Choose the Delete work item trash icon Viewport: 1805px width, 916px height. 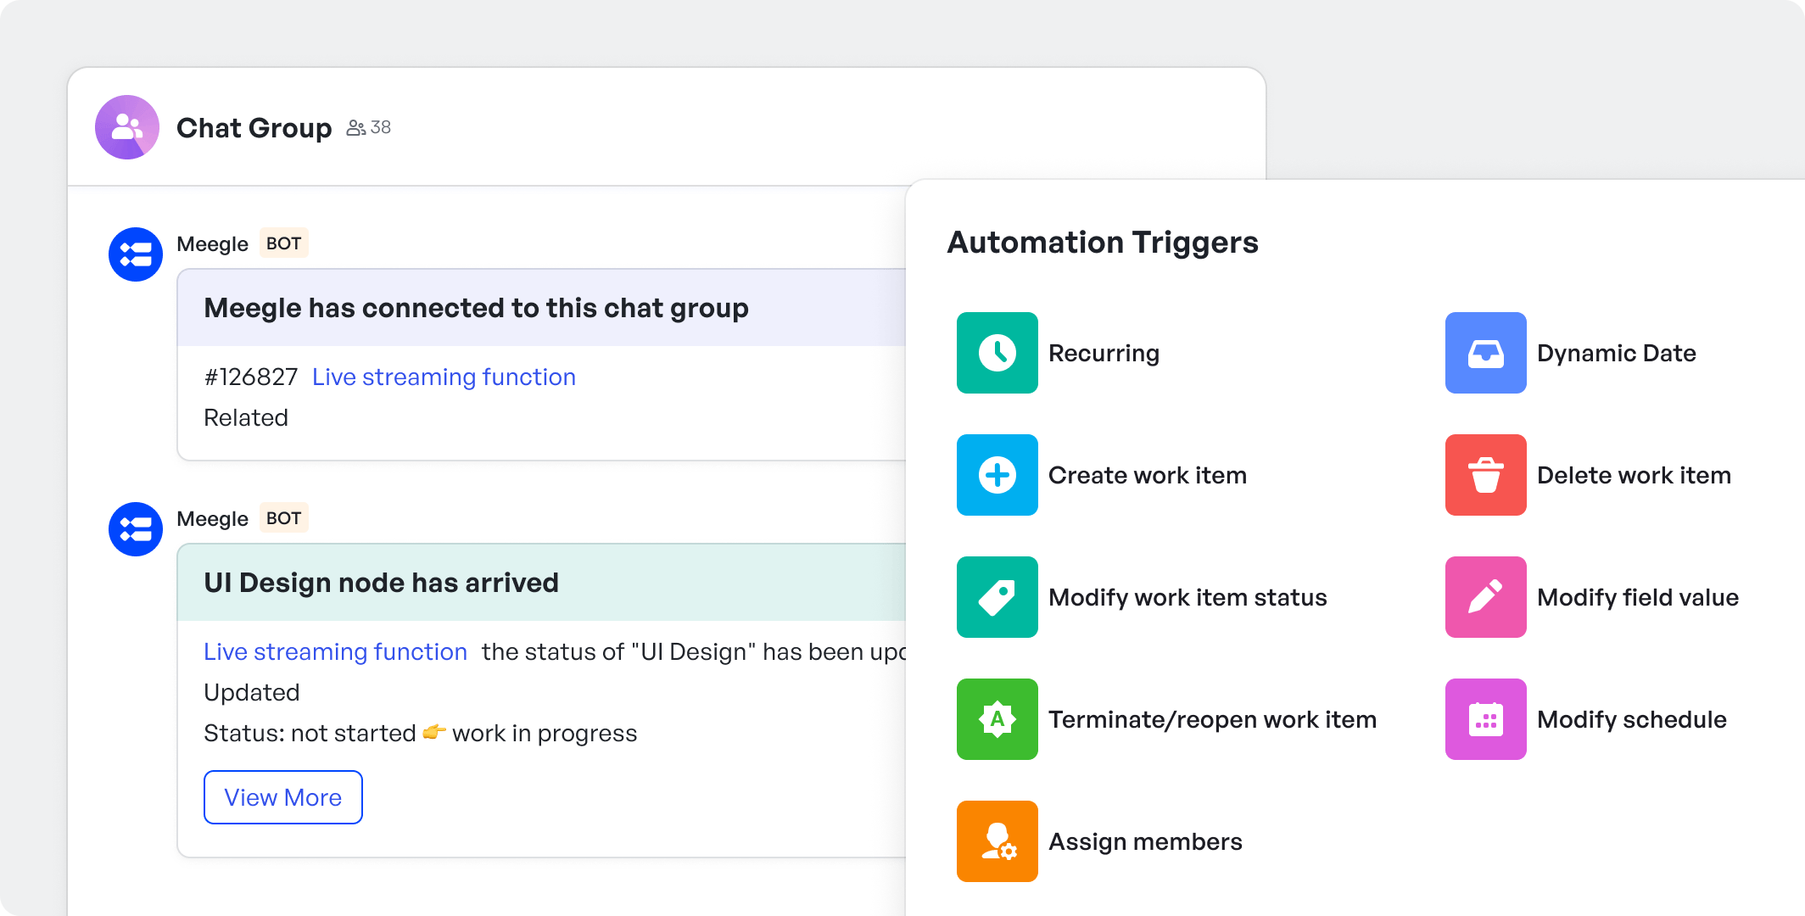tap(1485, 475)
